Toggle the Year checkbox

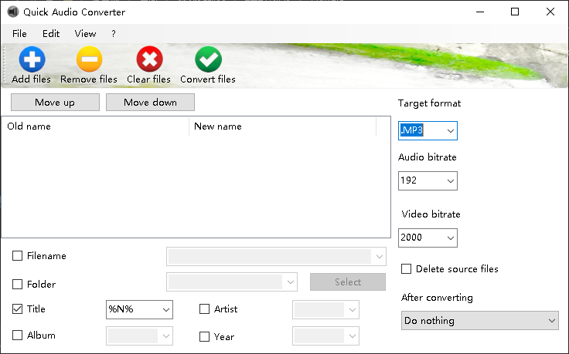click(x=205, y=336)
